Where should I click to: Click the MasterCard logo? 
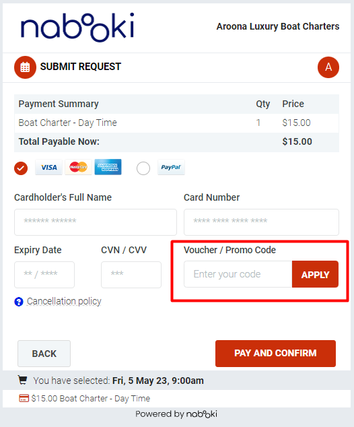pos(78,167)
